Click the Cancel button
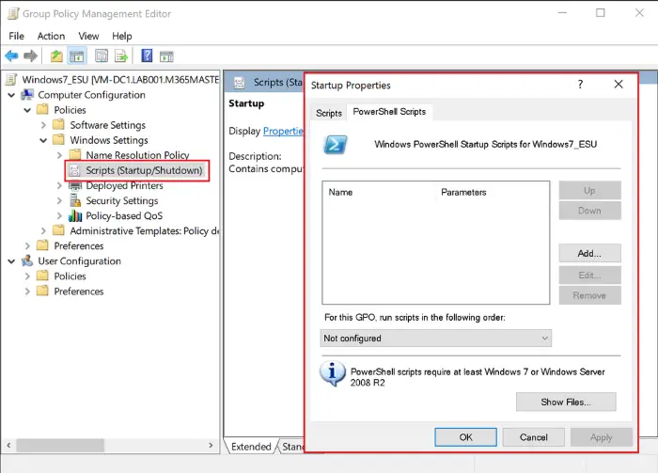This screenshot has height=473, width=658. point(534,437)
